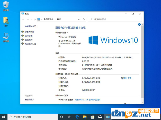161x120 pixels.
Task: Open 远程设置 remote settings
Action: pos(29,36)
